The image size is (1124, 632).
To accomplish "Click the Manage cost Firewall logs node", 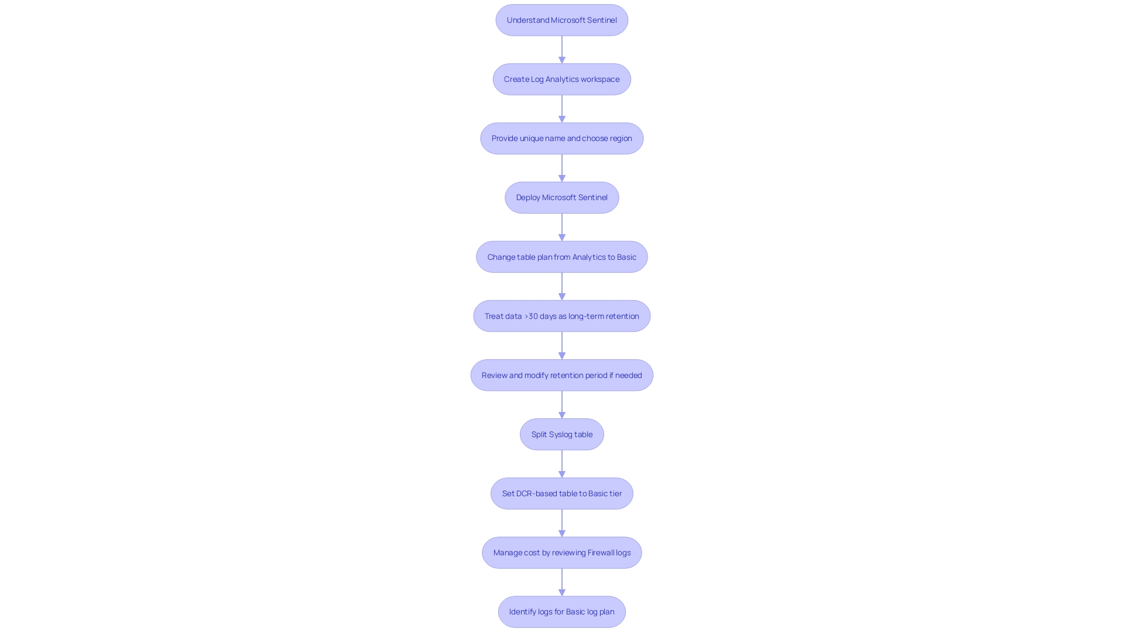I will point(562,552).
